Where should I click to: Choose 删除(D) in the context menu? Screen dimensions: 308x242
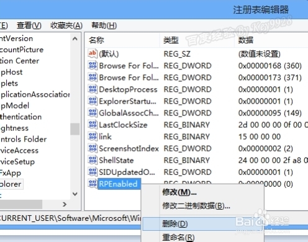[x=175, y=223]
